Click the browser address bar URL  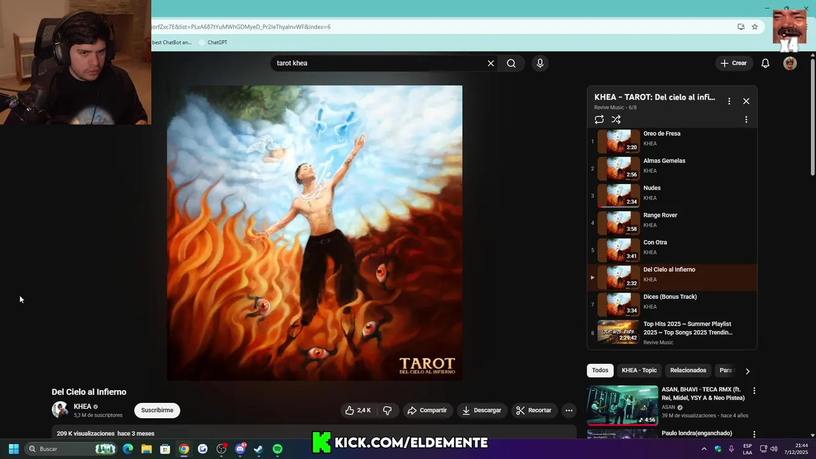[x=241, y=27]
